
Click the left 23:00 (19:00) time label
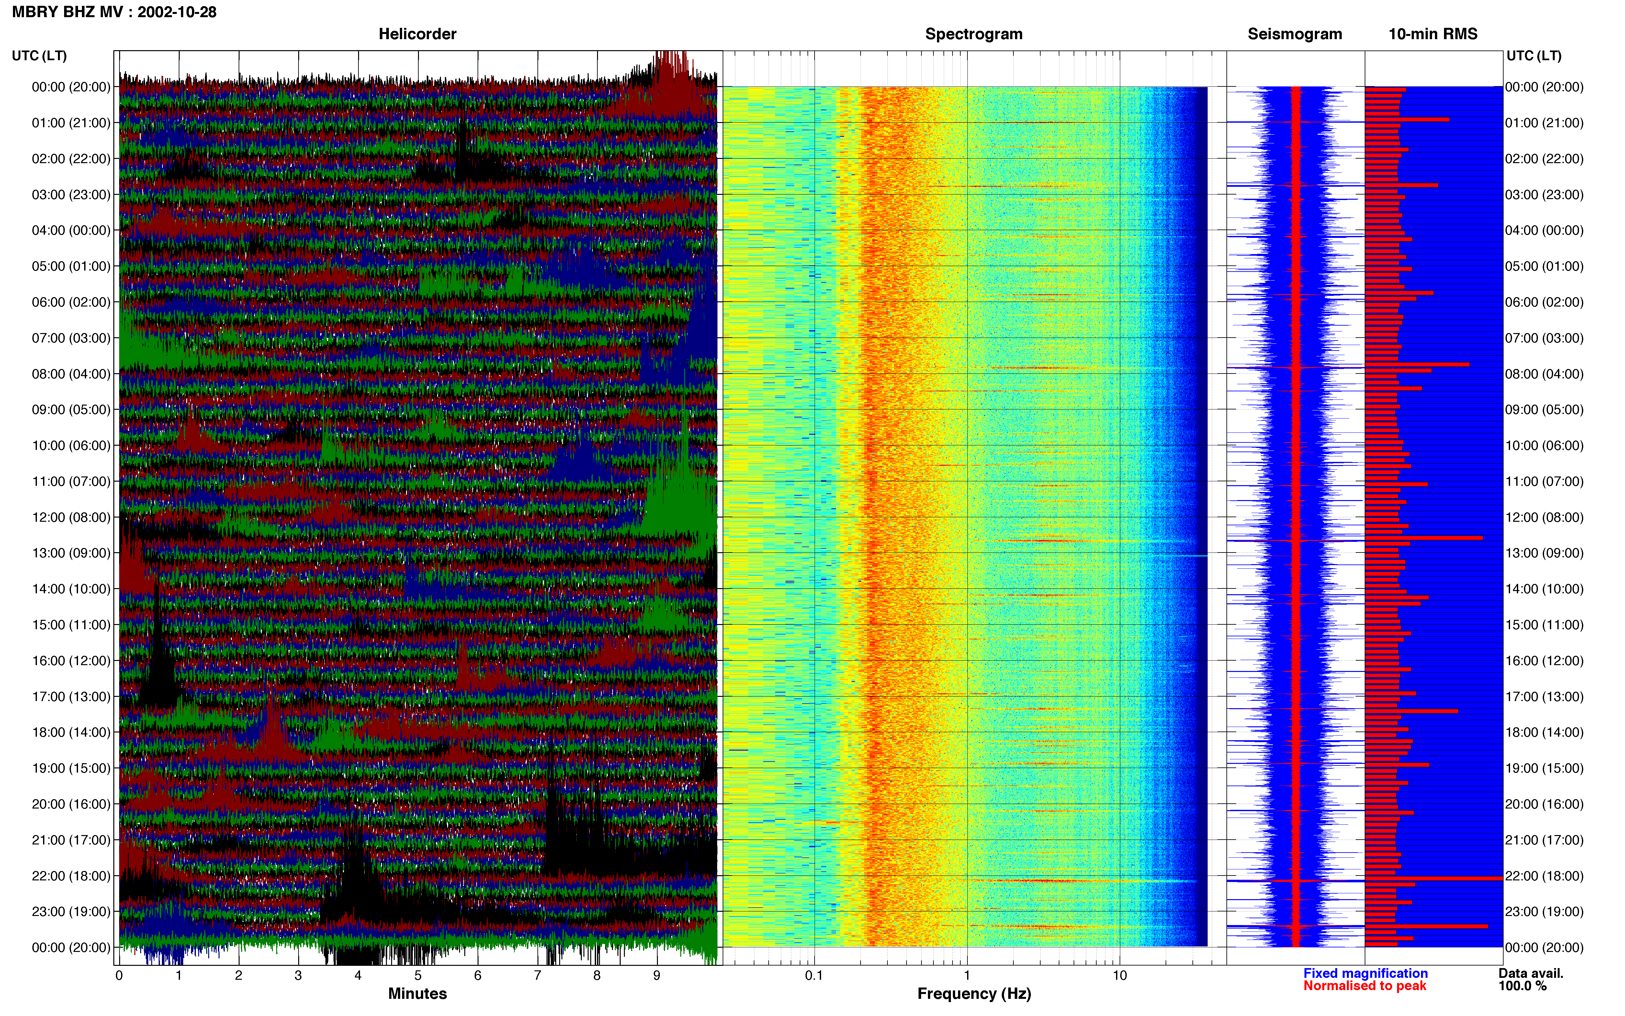click(71, 912)
